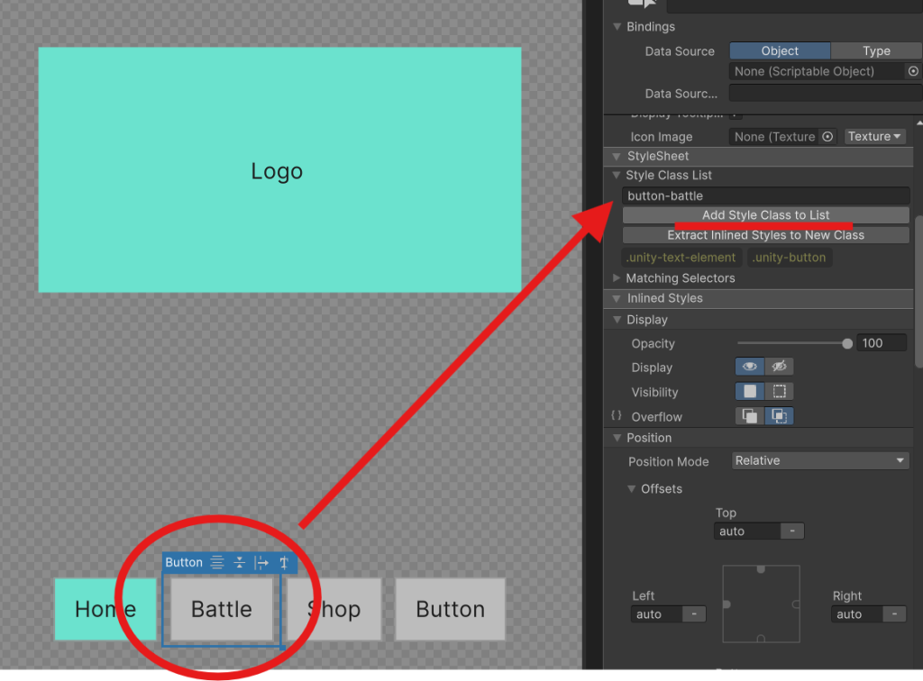Select Type for Data Source
923x681 pixels.
pos(876,51)
